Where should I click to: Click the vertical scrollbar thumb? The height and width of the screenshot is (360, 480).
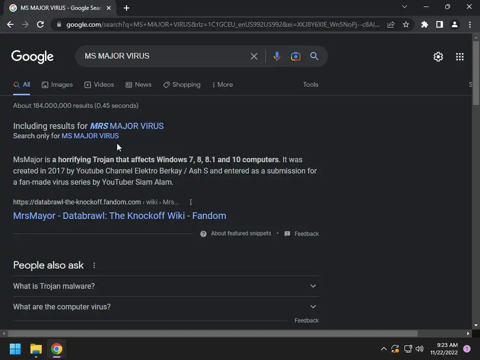coord(476,73)
